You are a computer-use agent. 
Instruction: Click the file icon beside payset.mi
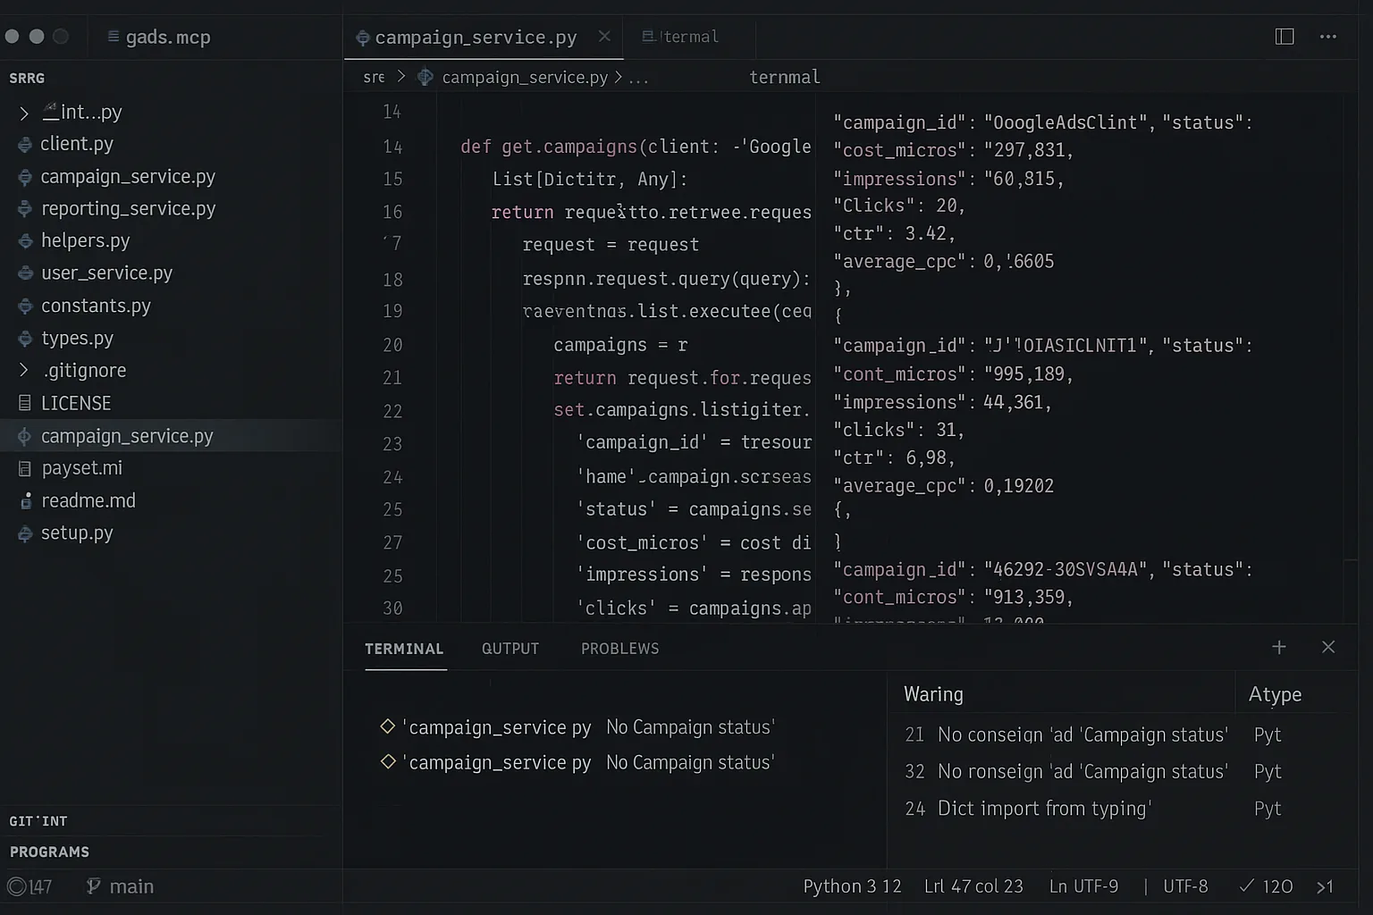(x=25, y=468)
